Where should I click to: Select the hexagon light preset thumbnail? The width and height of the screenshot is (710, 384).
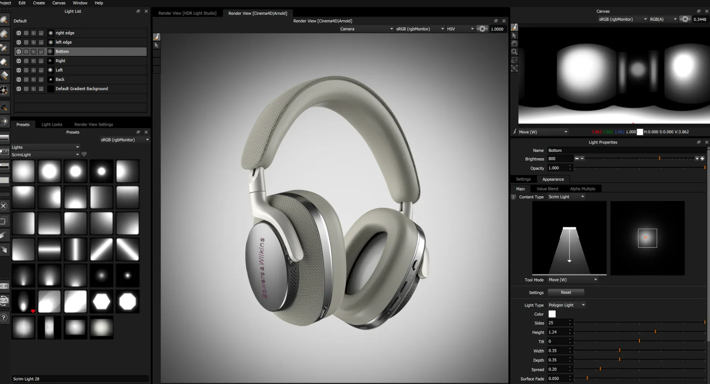[101, 302]
